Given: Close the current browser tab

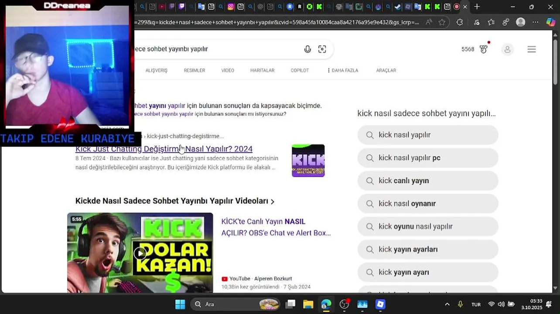Looking at the screenshot, I should point(465,7).
